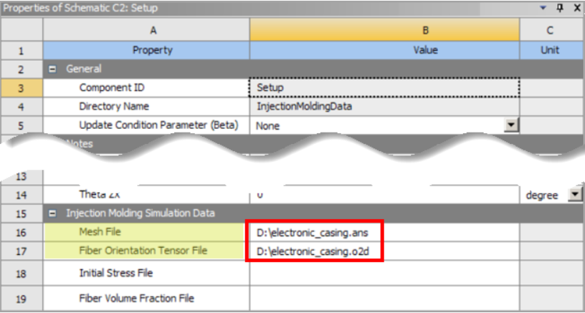Select row 16 header number

[x=22, y=232]
